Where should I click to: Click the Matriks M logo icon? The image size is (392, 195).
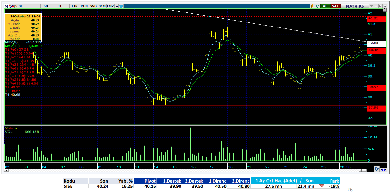[x=6, y=6]
